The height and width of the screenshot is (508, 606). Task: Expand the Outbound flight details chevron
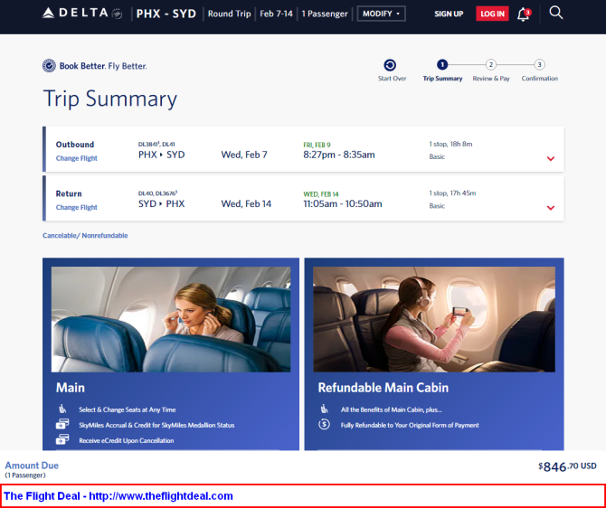[551, 158]
